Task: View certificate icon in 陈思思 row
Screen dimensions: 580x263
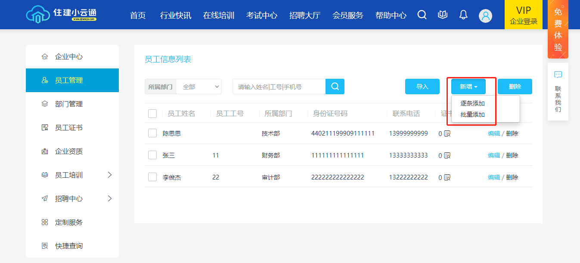Action: tap(447, 133)
